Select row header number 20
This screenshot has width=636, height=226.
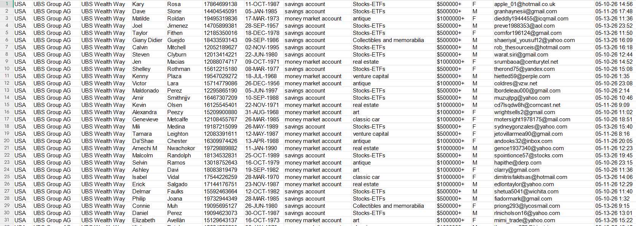coord(6,141)
